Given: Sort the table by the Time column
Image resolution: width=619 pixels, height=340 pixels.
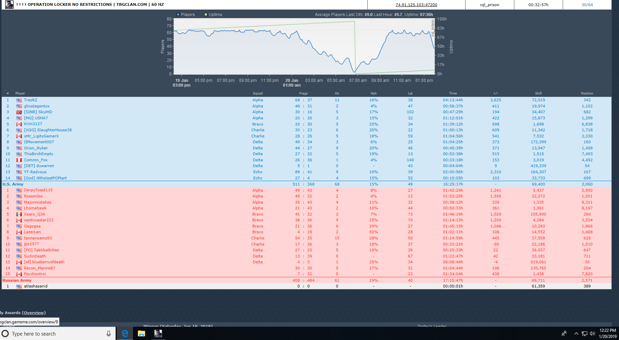Looking at the screenshot, I should click(453, 93).
